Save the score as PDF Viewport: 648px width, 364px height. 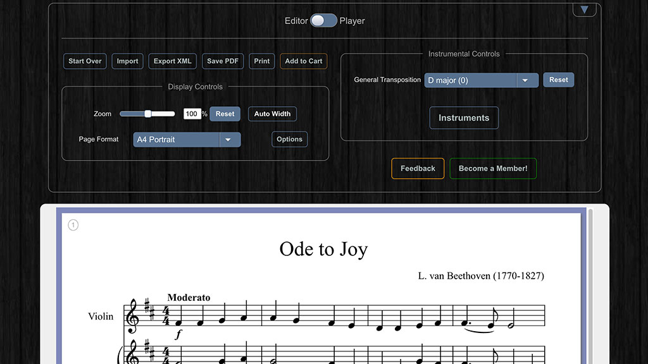223,61
